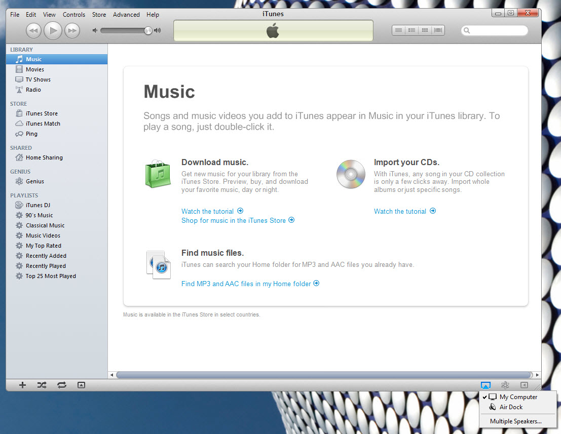Click the Apple logo status display
The height and width of the screenshot is (434, 561).
(x=273, y=31)
